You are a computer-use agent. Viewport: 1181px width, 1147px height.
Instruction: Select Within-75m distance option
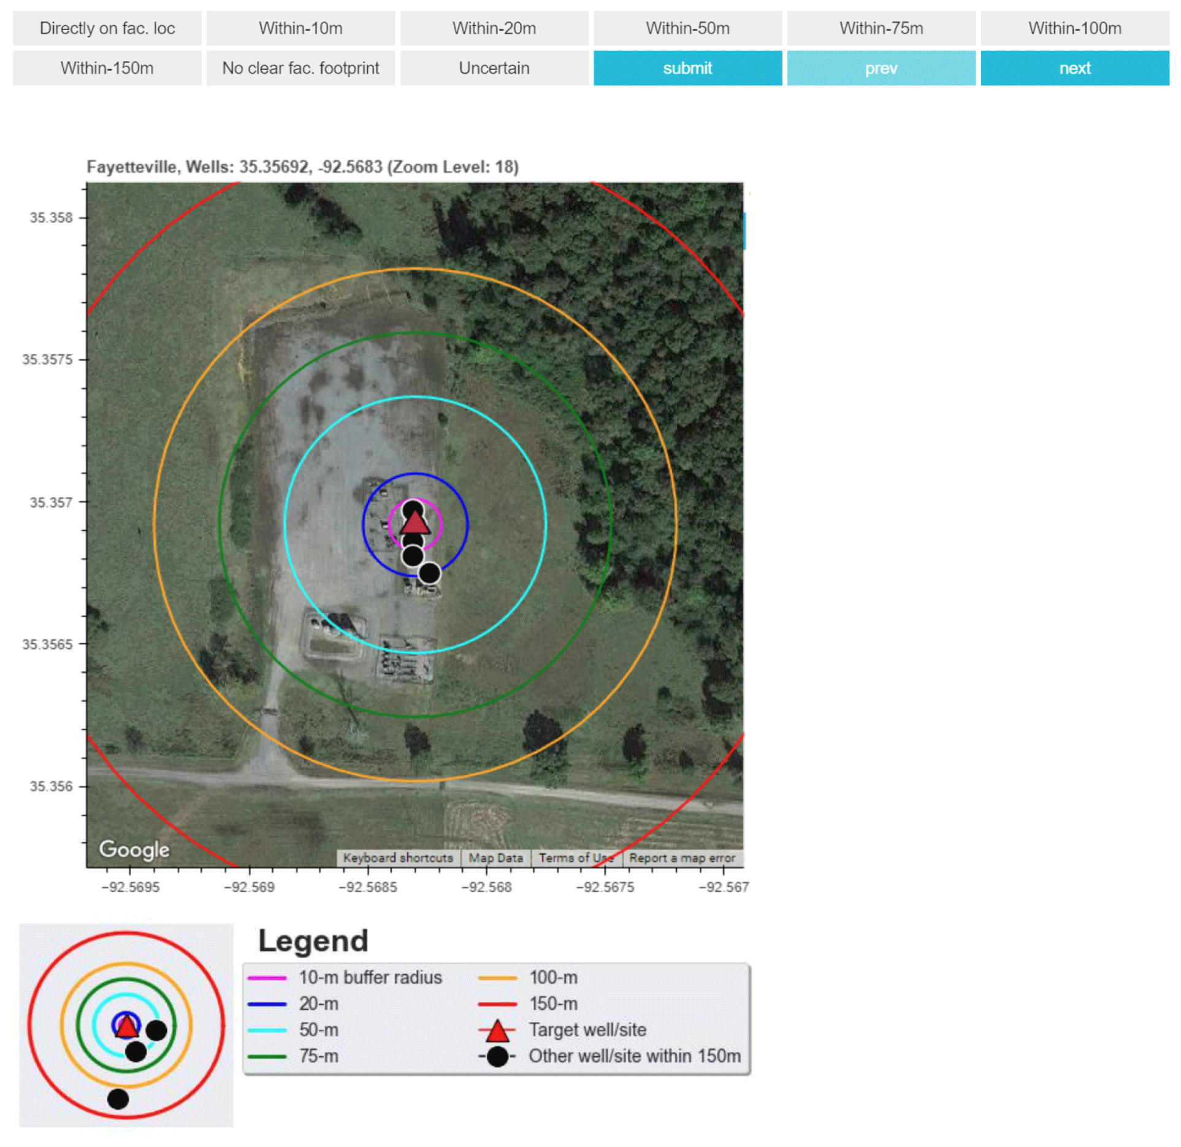881,28
